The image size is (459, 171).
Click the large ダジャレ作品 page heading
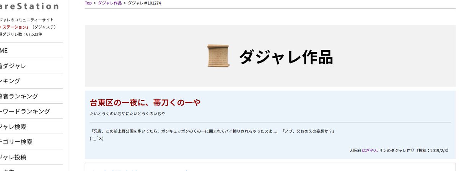point(286,57)
